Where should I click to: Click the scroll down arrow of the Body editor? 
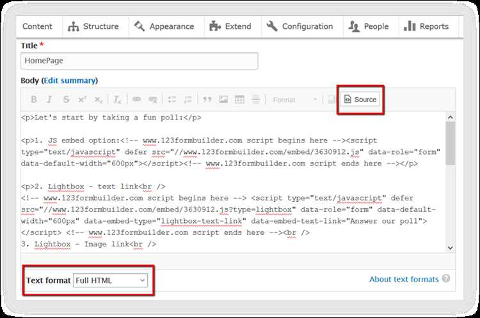[450, 248]
